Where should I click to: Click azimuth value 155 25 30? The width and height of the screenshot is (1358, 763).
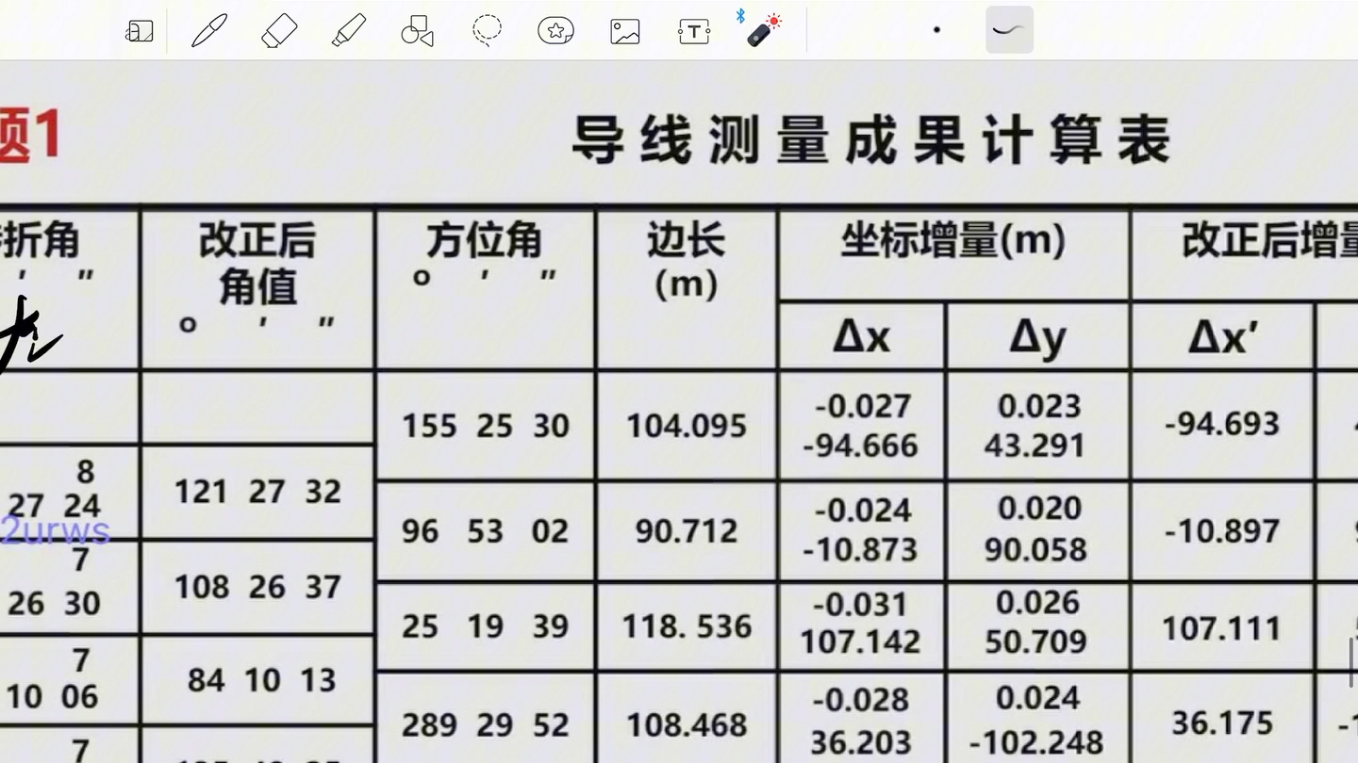coord(486,426)
